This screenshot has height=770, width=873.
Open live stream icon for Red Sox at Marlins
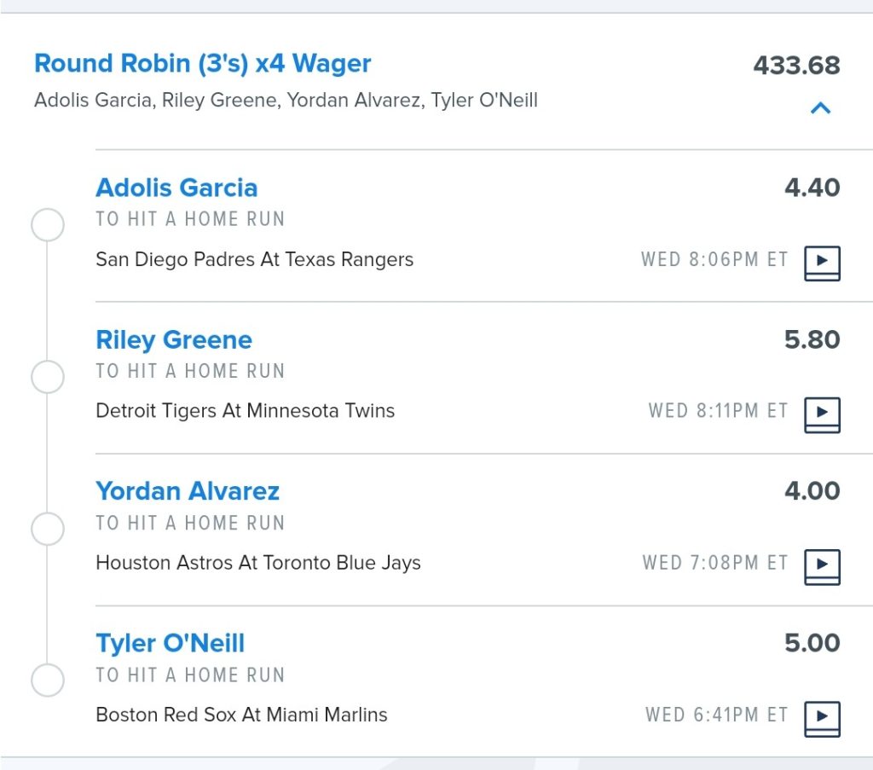click(822, 719)
